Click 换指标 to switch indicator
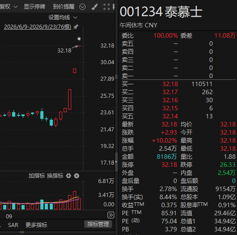Image resolution: width=237 pixels, height=235 pixels. pyautogui.click(x=55, y=176)
